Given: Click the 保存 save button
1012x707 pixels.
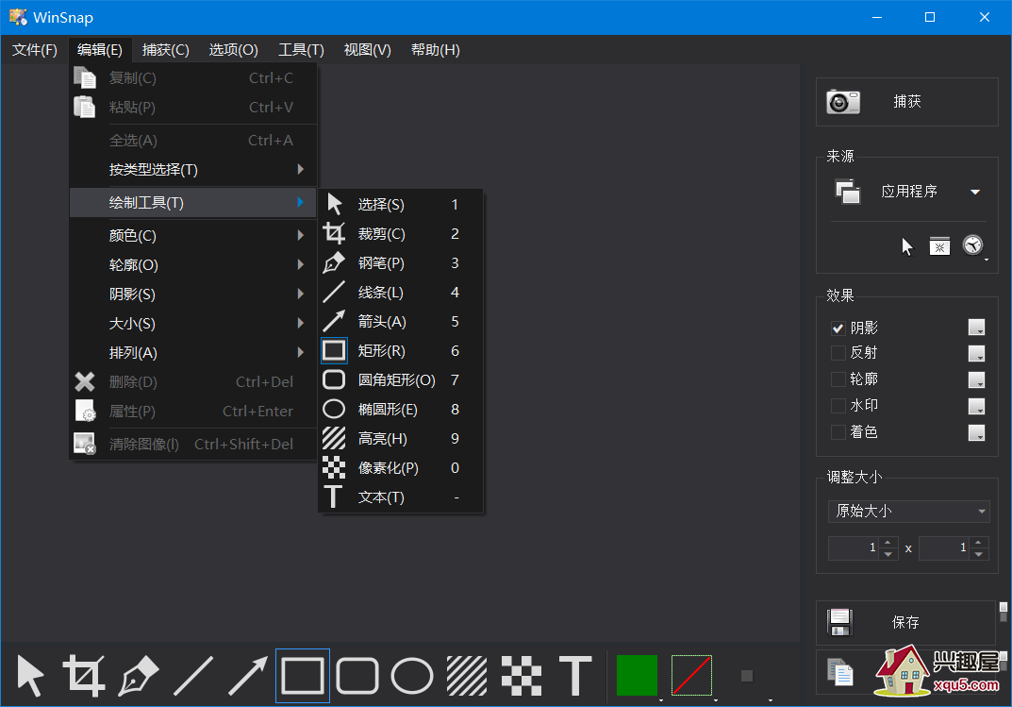Looking at the screenshot, I should coord(904,623).
